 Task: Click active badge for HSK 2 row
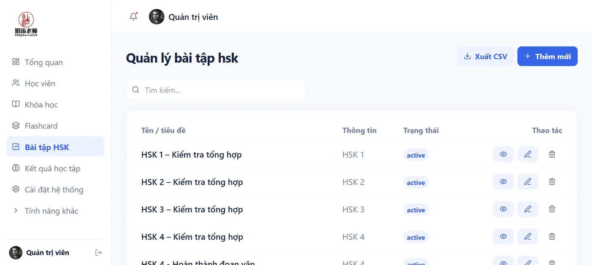[416, 183]
